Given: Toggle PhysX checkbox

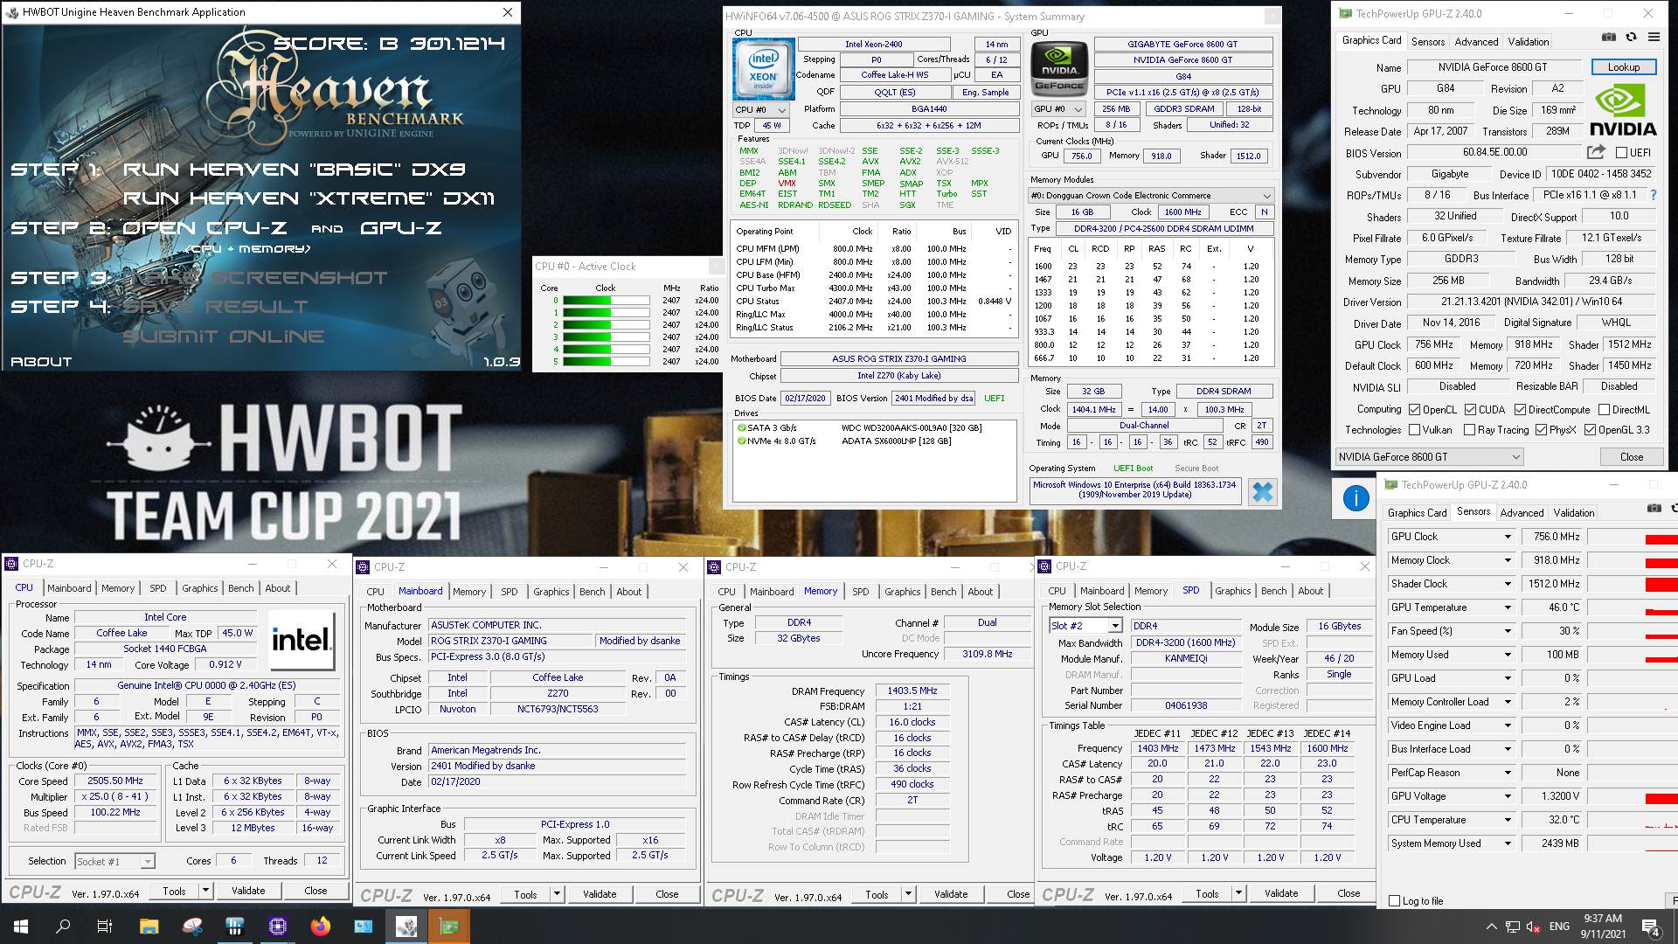Looking at the screenshot, I should tap(1540, 430).
